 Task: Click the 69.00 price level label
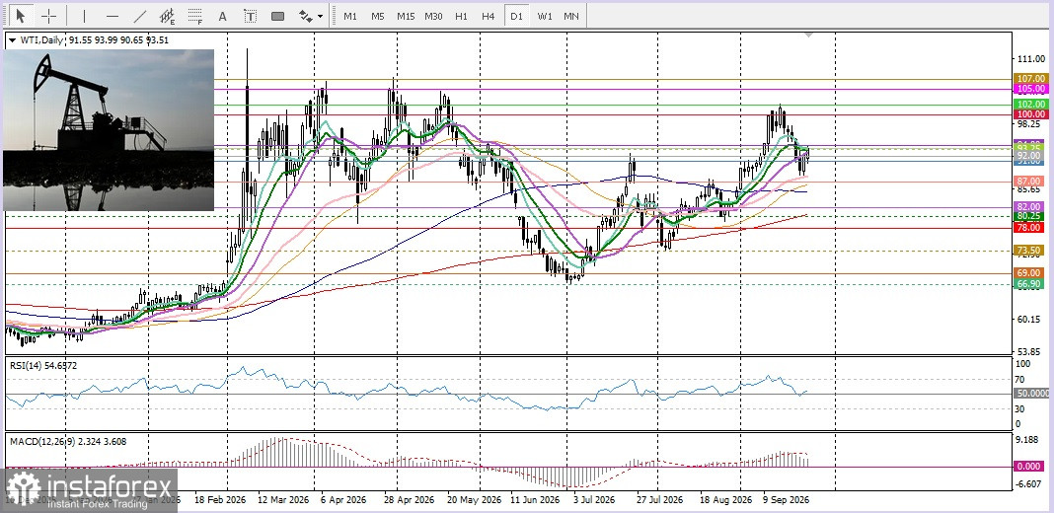(x=1030, y=273)
